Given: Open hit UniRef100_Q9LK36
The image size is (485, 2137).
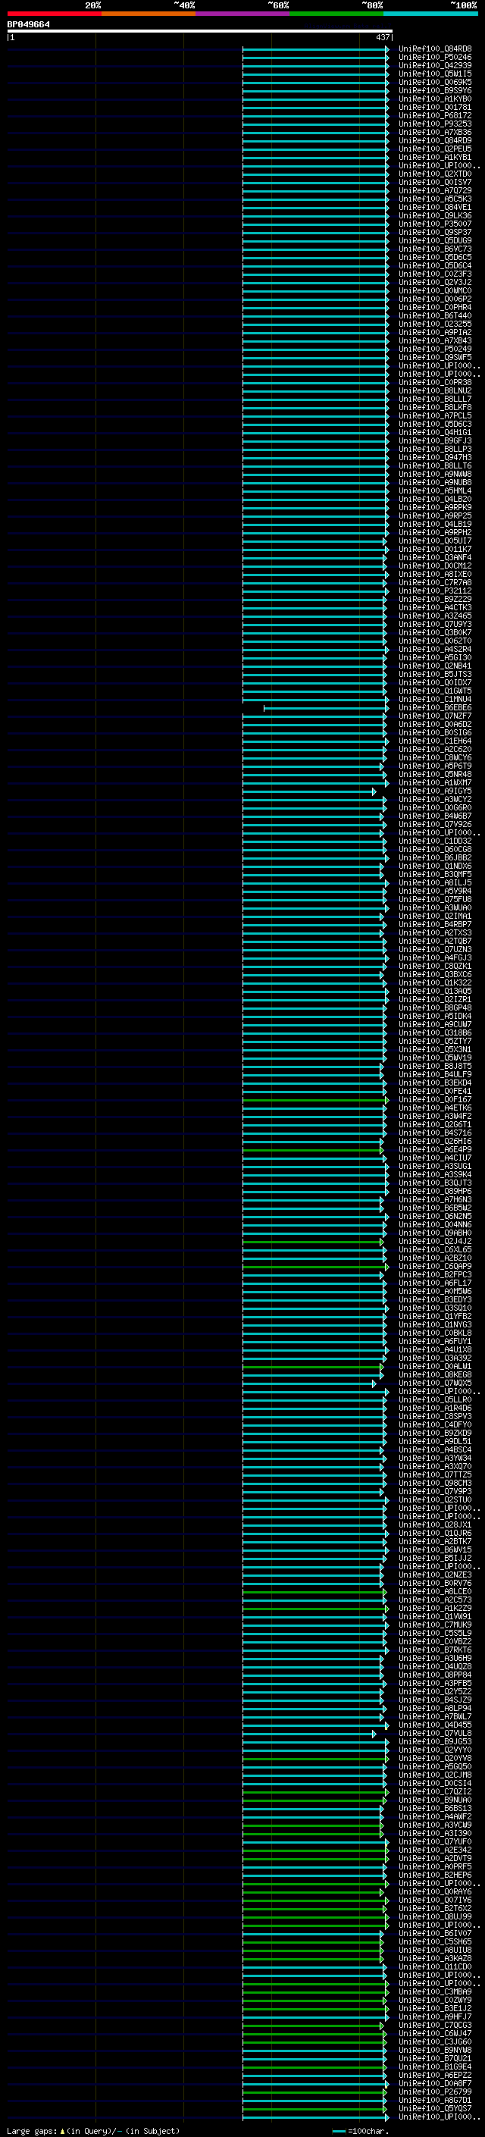Looking at the screenshot, I should (435, 216).
